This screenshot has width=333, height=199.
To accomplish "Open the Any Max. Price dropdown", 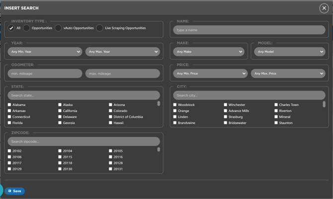I will [288, 73].
